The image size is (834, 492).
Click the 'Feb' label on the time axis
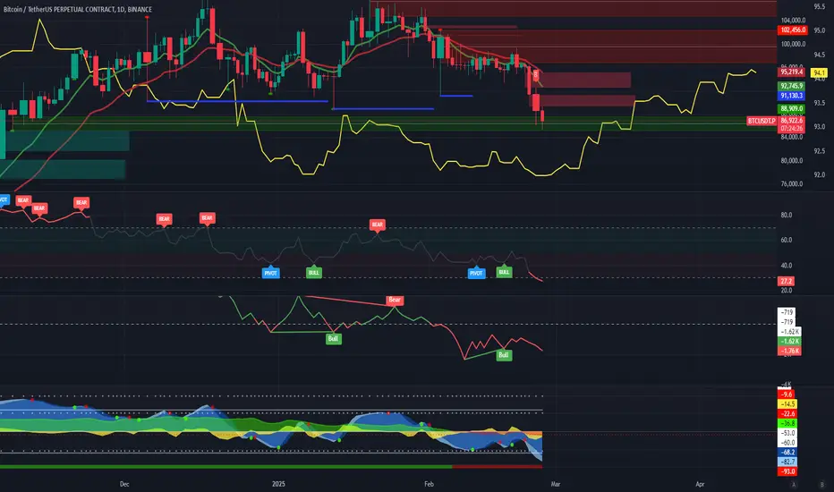pyautogui.click(x=429, y=484)
